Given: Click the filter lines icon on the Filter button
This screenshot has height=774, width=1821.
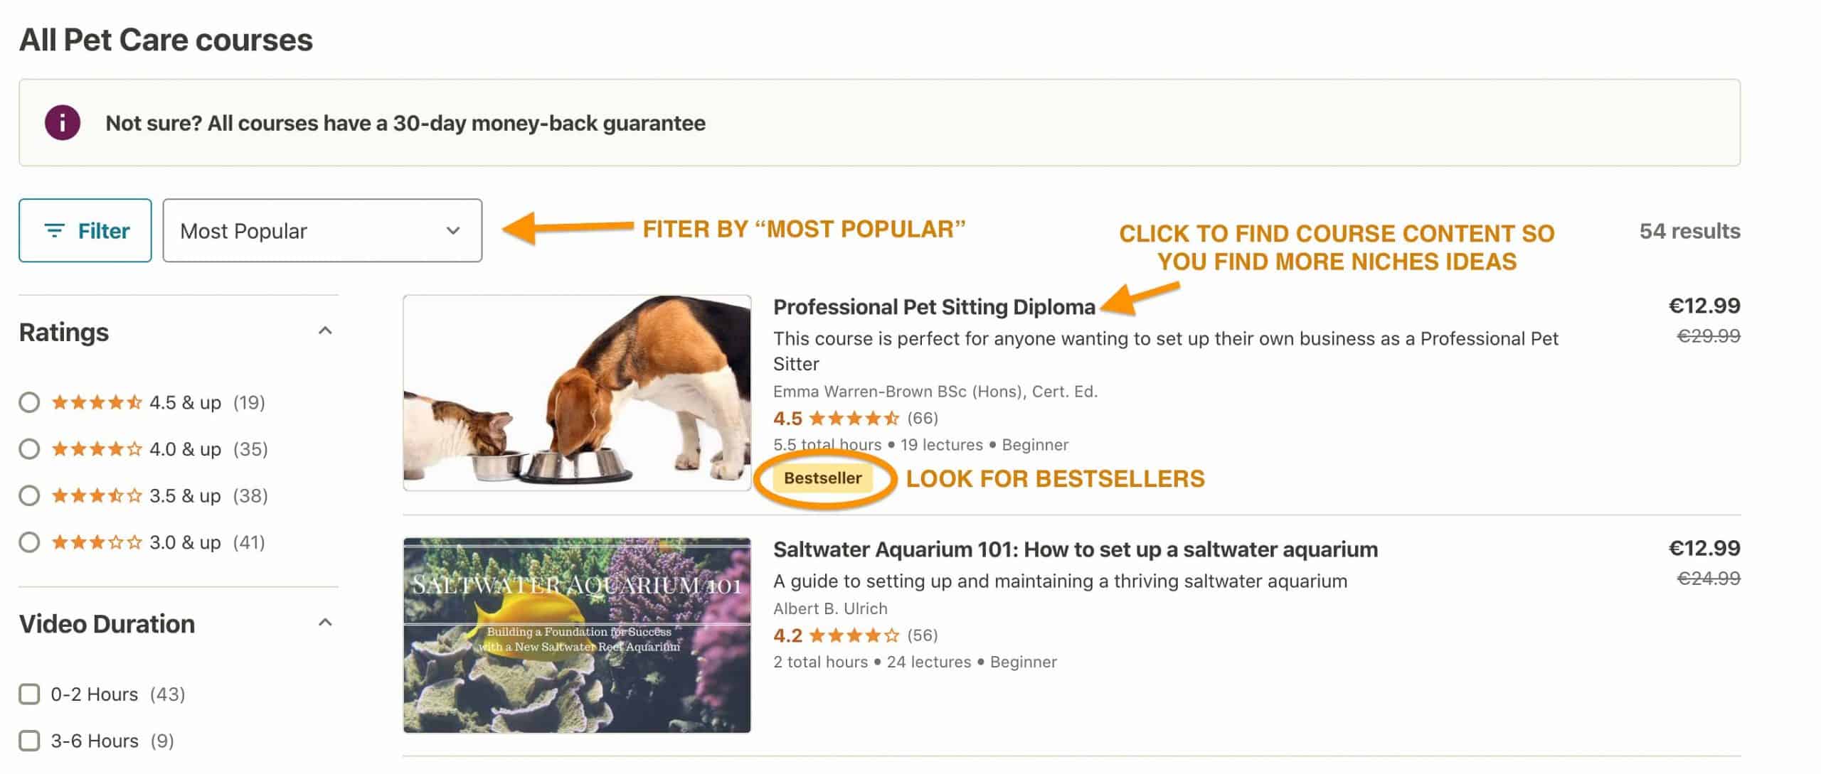Looking at the screenshot, I should 55,230.
